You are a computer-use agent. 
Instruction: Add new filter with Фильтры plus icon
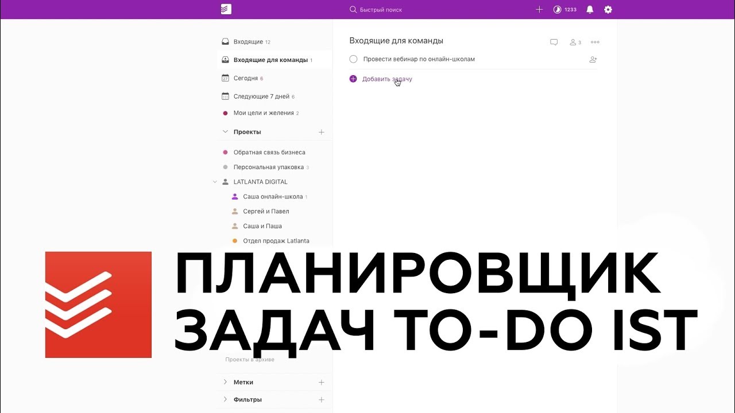coord(322,400)
